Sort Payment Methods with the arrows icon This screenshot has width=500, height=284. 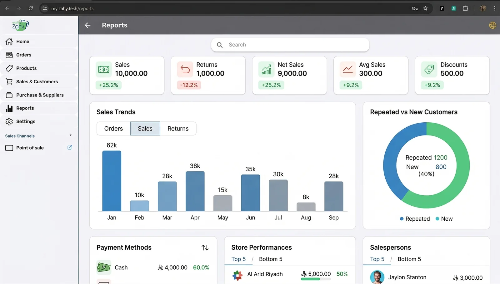[205, 248]
